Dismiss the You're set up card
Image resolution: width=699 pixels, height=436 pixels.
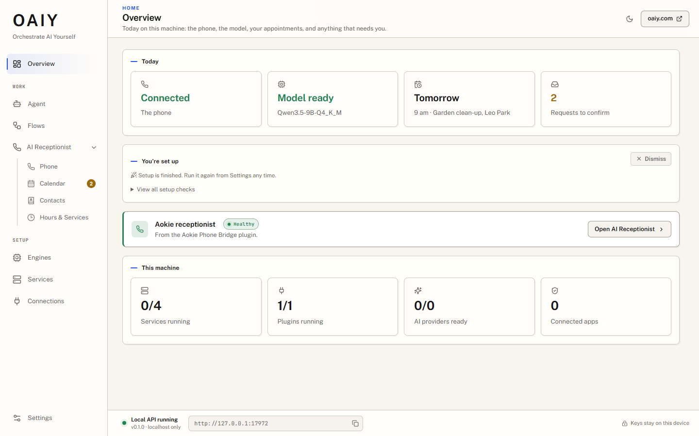pos(650,159)
